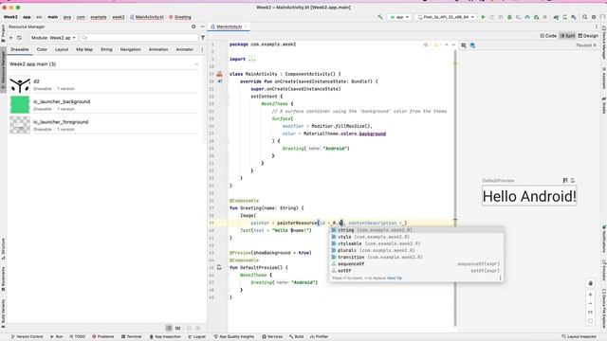Click the gutter icon beside class MainActivity
607x341 pixels.
(219, 74)
